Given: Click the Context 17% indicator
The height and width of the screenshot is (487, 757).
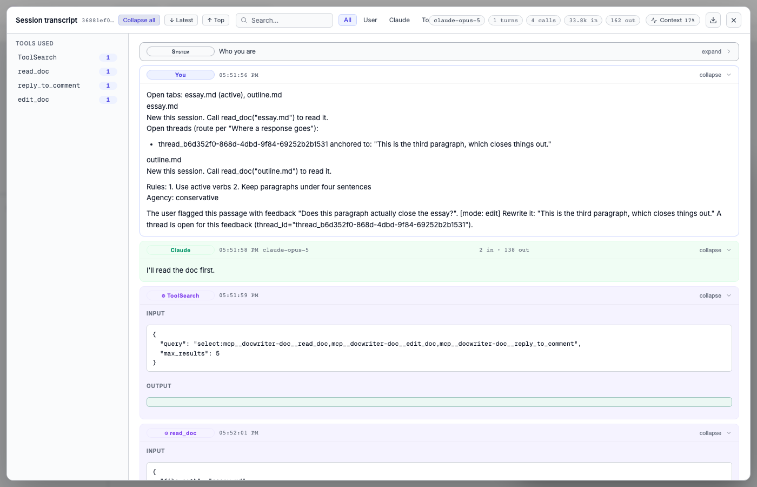Looking at the screenshot, I should point(673,20).
